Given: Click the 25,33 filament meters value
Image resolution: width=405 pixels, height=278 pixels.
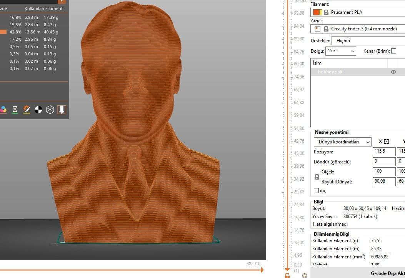Looking at the screenshot, I should pyautogui.click(x=376, y=248).
